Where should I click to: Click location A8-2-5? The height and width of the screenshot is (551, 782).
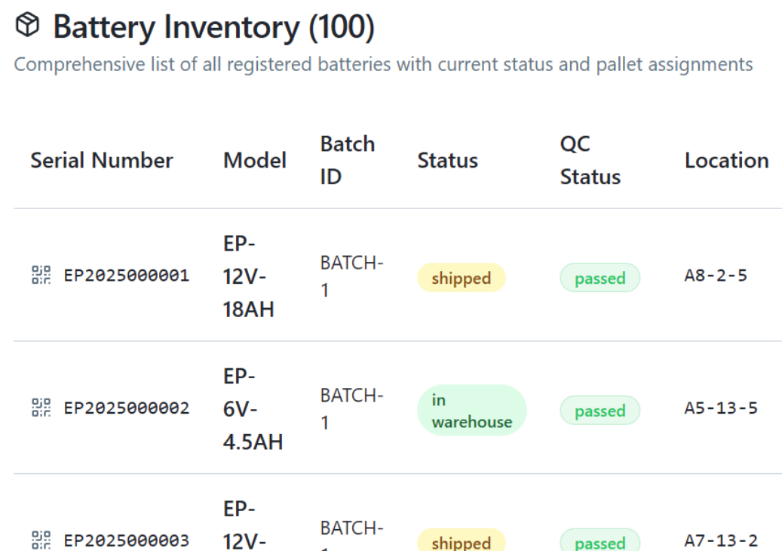(x=716, y=275)
